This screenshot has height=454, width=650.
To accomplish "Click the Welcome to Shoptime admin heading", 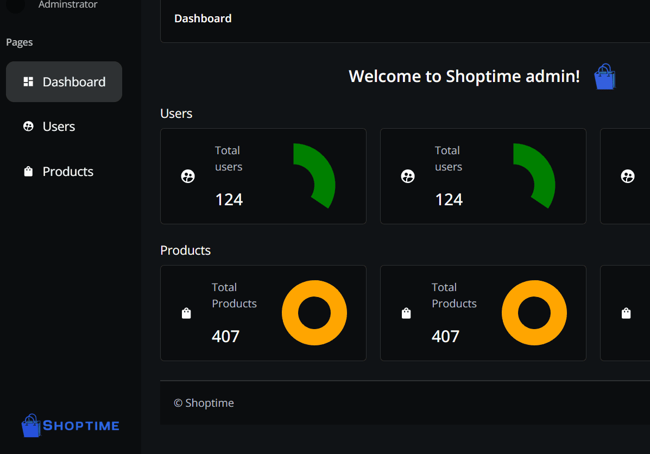I will tap(464, 76).
